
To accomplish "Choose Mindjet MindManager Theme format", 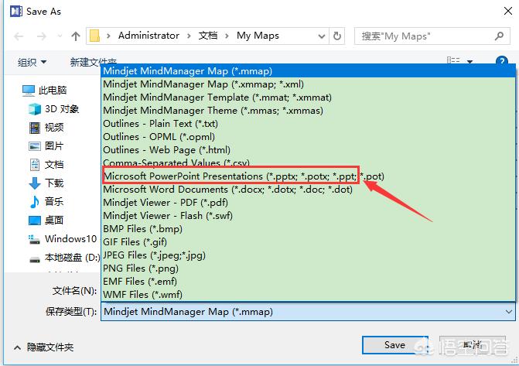I will point(308,111).
